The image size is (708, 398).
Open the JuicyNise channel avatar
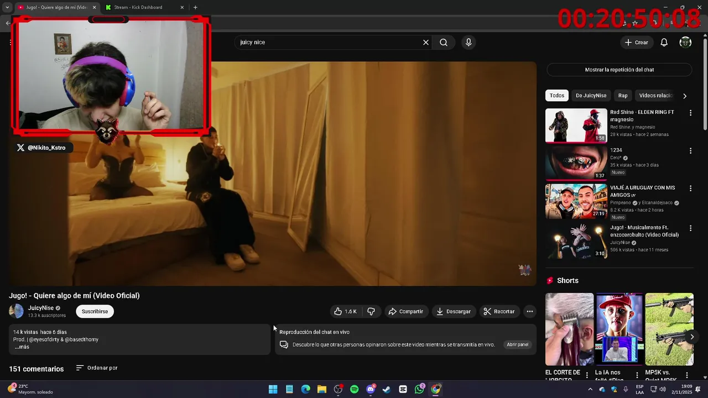click(16, 311)
